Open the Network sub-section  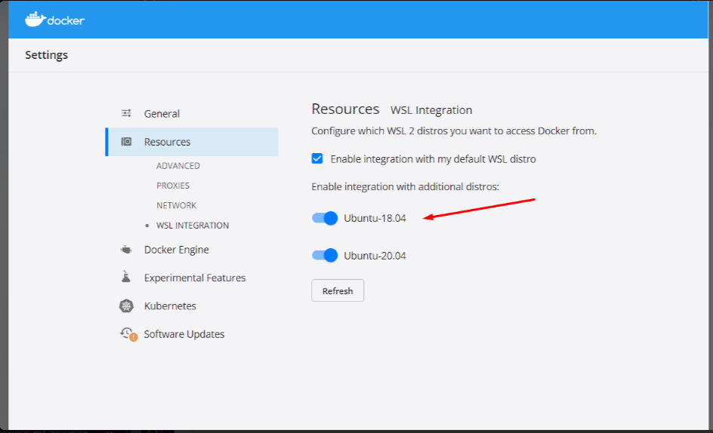177,205
